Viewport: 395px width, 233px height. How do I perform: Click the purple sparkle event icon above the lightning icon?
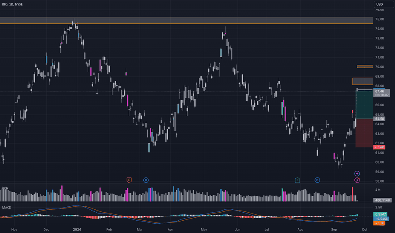click(357, 173)
